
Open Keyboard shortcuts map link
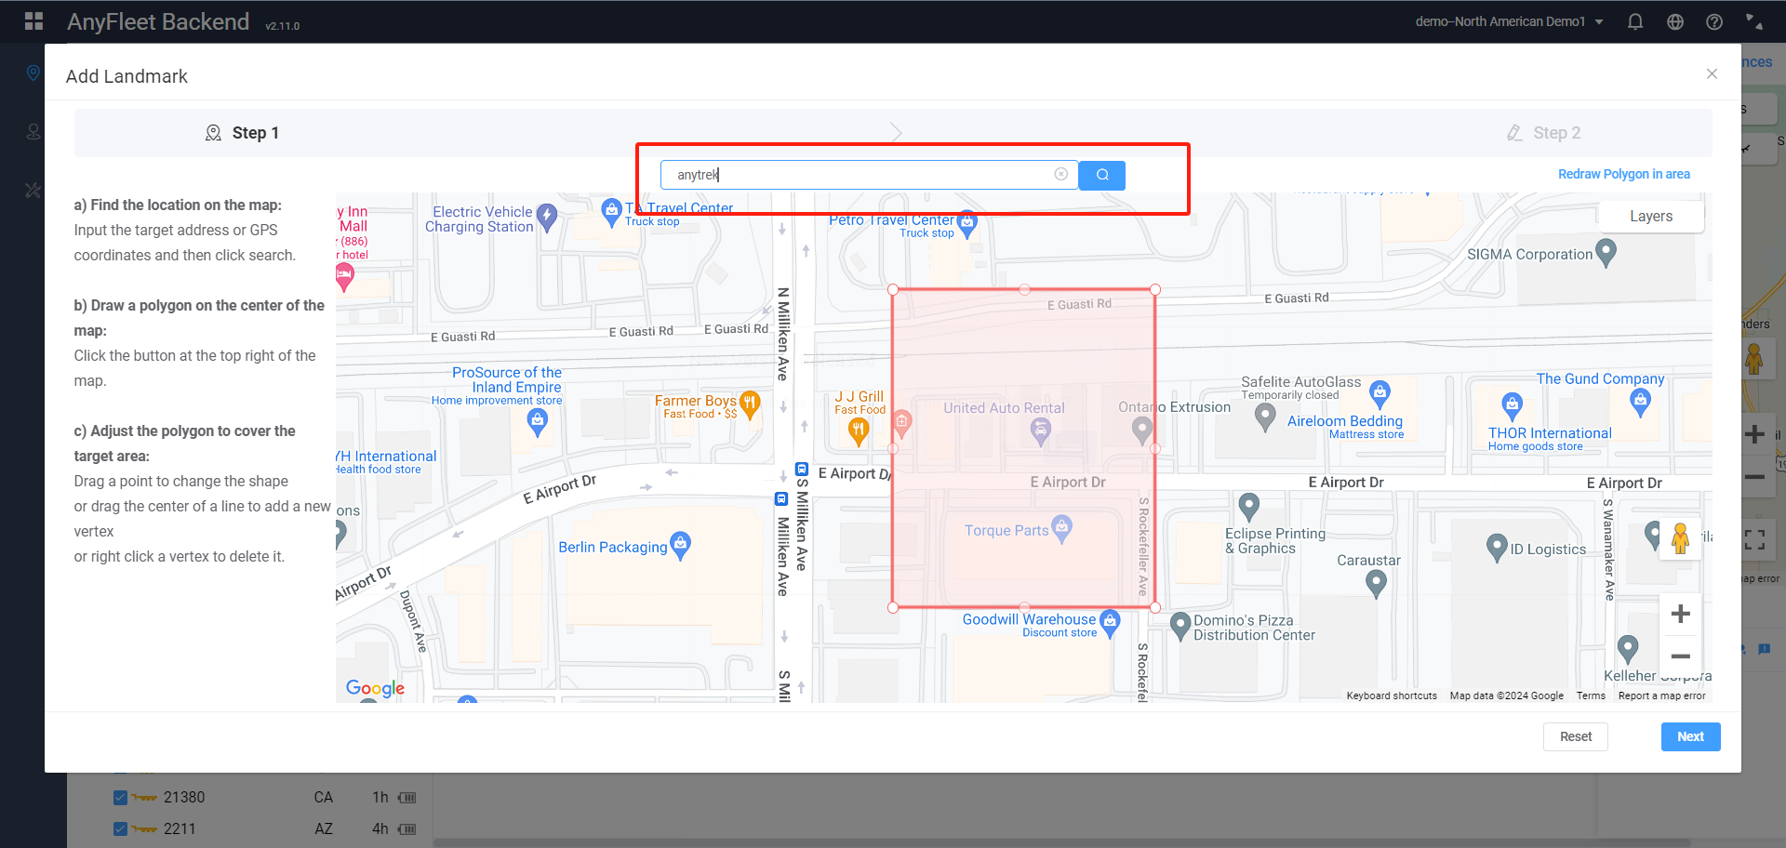1392,696
